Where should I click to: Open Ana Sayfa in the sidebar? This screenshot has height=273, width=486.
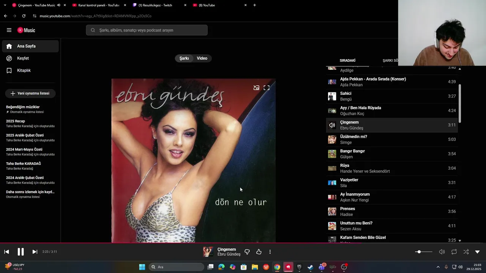pyautogui.click(x=30, y=46)
